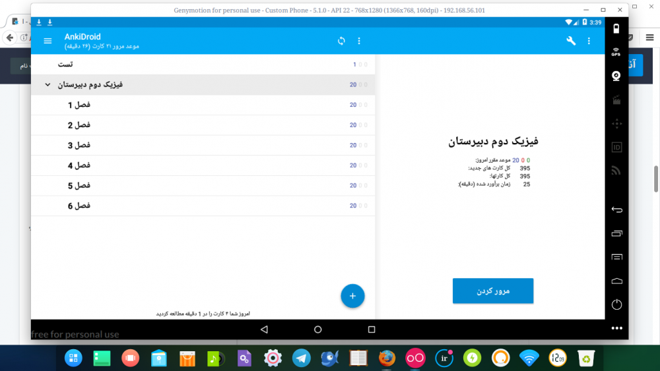Screen dimensions: 660x371
Task: Click the browser page vertical scrollbar
Action: point(655,178)
